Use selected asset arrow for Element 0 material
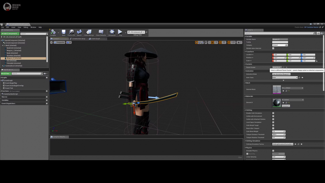325x183 pixels. tap(283, 102)
